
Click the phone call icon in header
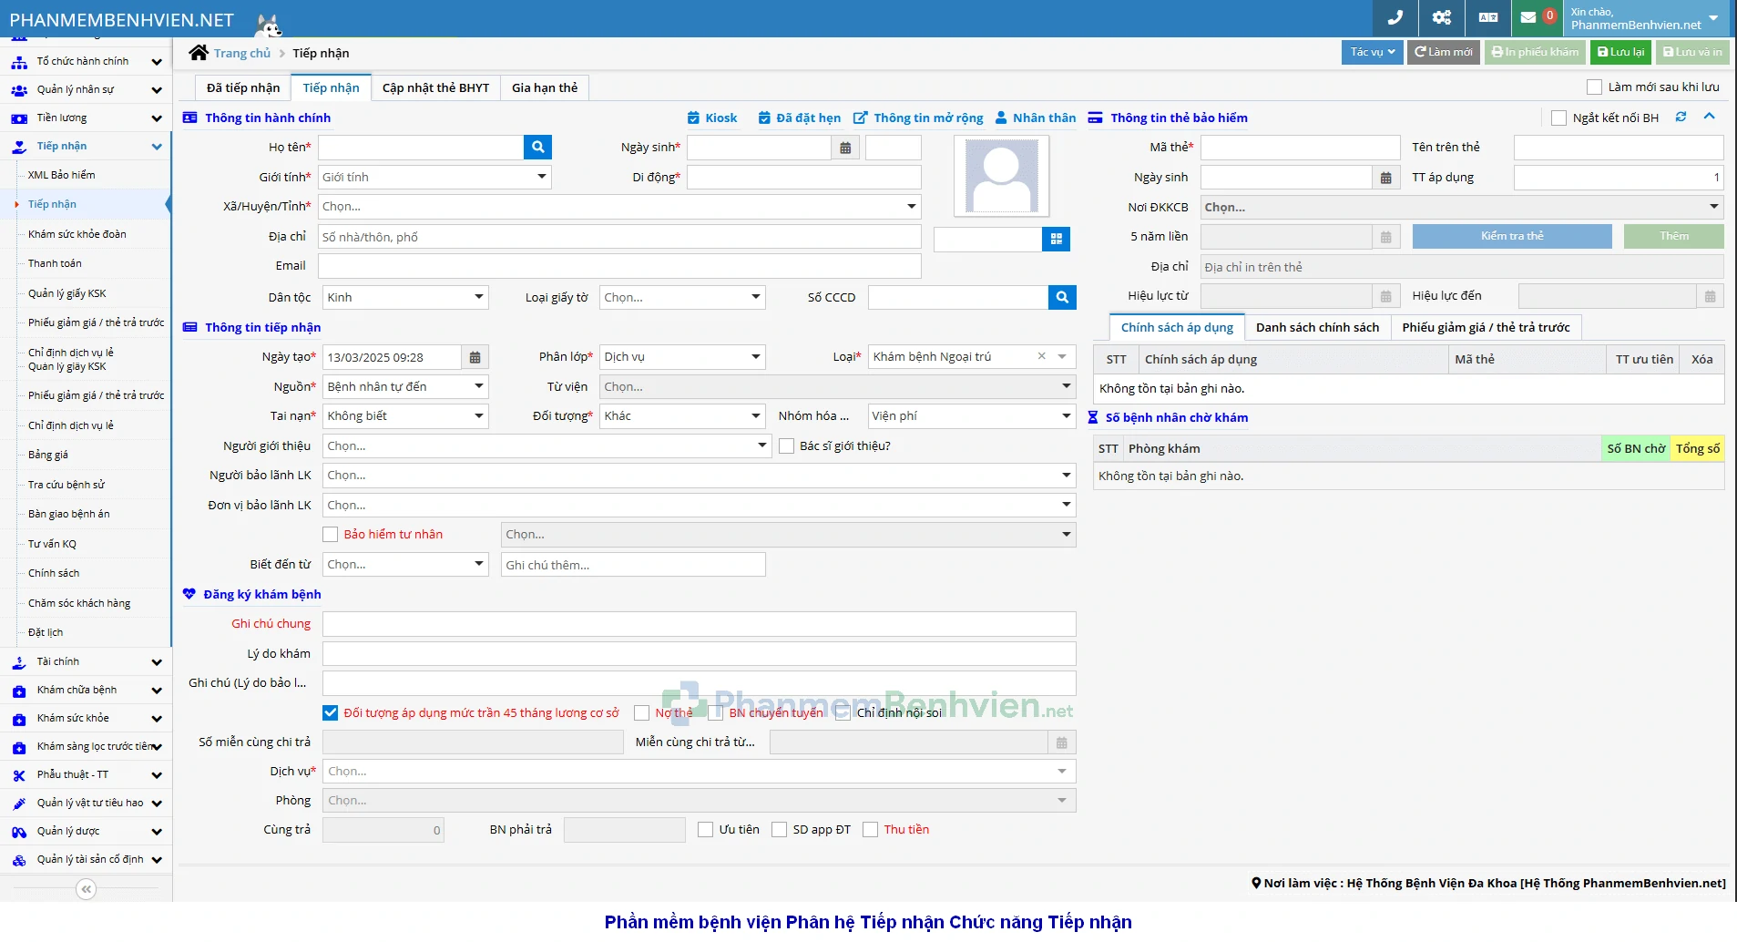coord(1395,17)
